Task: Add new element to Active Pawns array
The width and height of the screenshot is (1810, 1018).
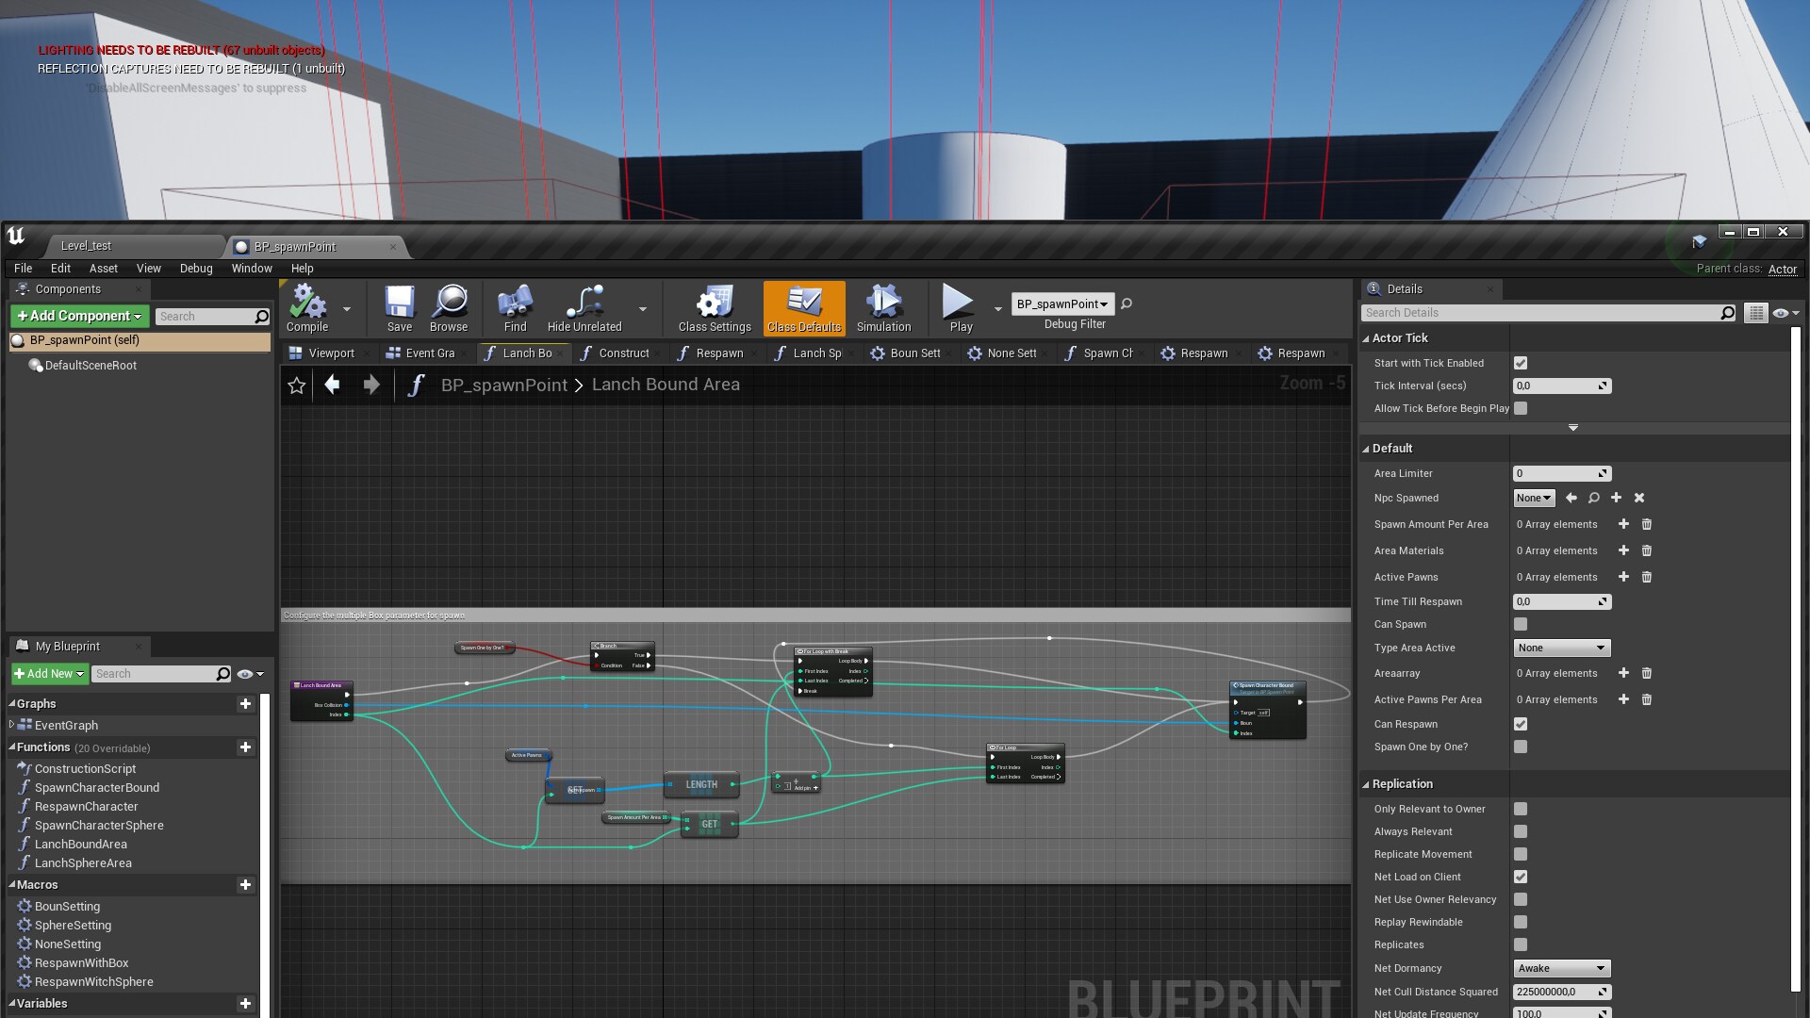Action: tap(1623, 577)
